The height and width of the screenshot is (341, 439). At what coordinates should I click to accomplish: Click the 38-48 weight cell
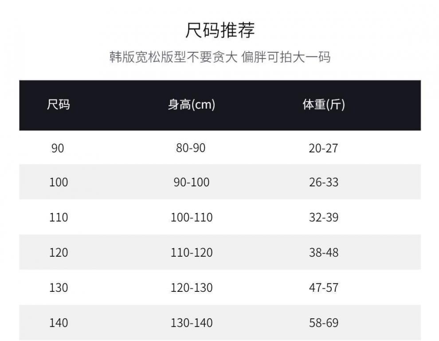tap(323, 252)
